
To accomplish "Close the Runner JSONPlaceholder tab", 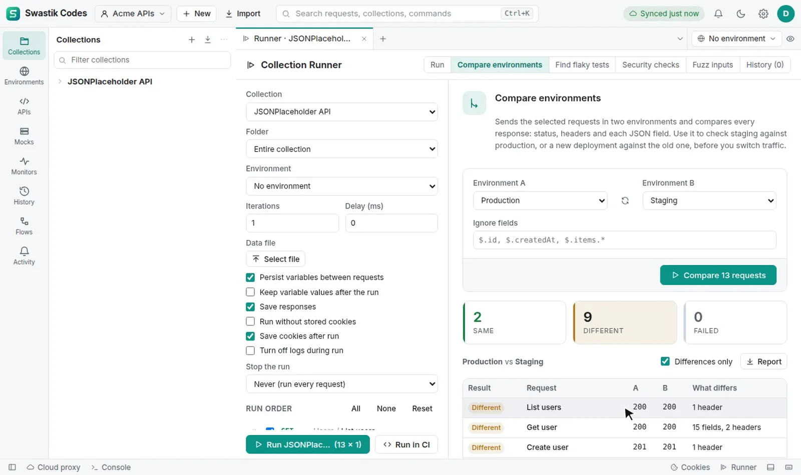I will coord(364,38).
